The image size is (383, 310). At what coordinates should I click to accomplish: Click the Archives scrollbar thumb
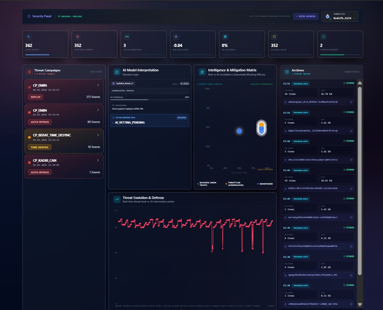pyautogui.click(x=360, y=181)
